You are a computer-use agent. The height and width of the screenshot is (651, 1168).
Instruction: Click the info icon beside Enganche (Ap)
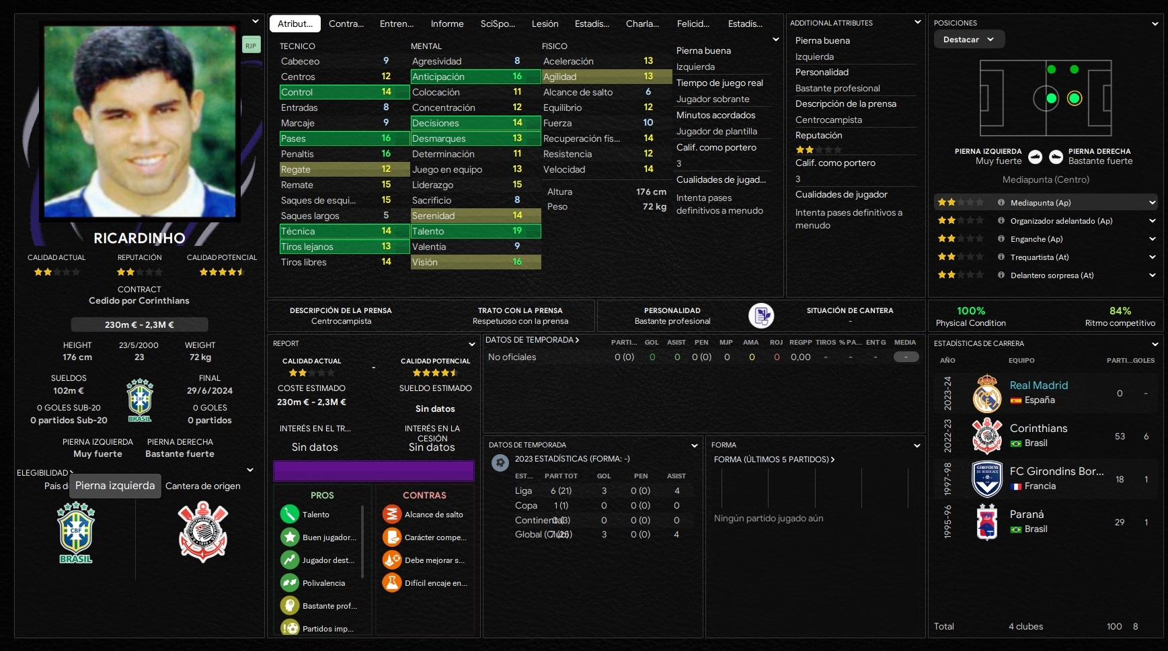coord(1001,238)
